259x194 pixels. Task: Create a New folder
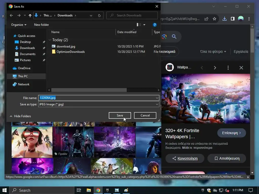pyautogui.click(x=41, y=25)
